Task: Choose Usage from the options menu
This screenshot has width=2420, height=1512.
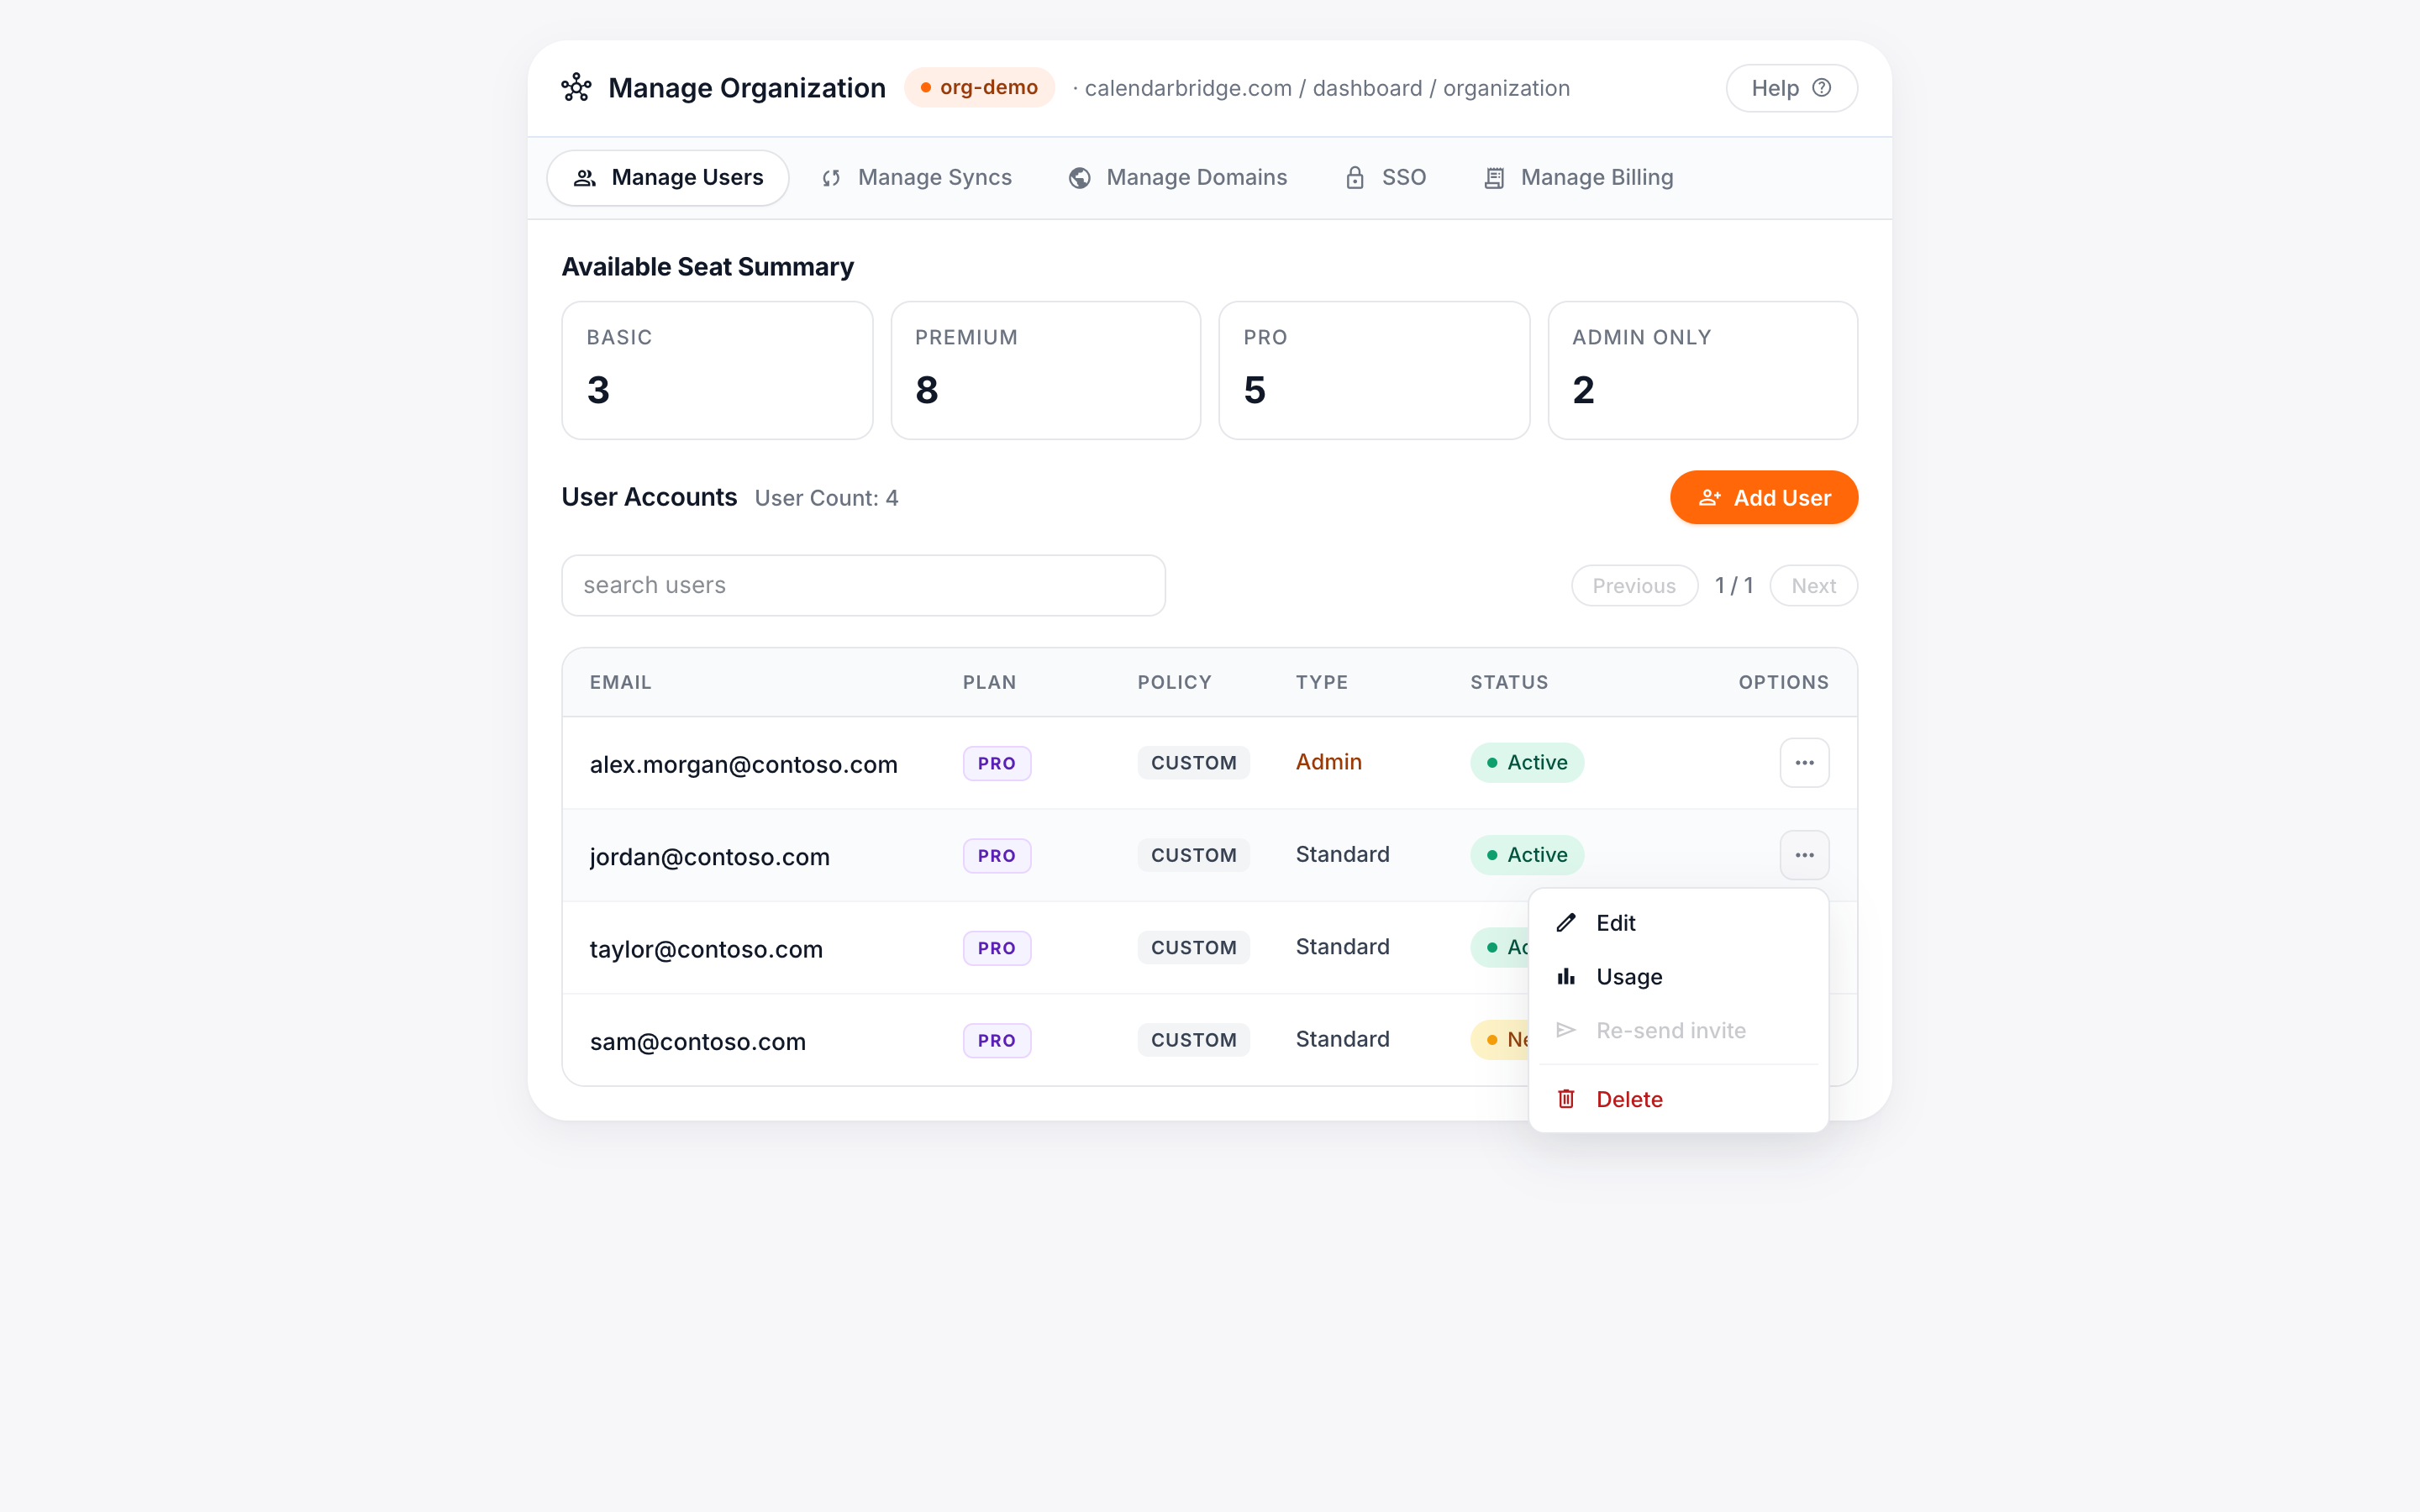Action: (x=1678, y=977)
